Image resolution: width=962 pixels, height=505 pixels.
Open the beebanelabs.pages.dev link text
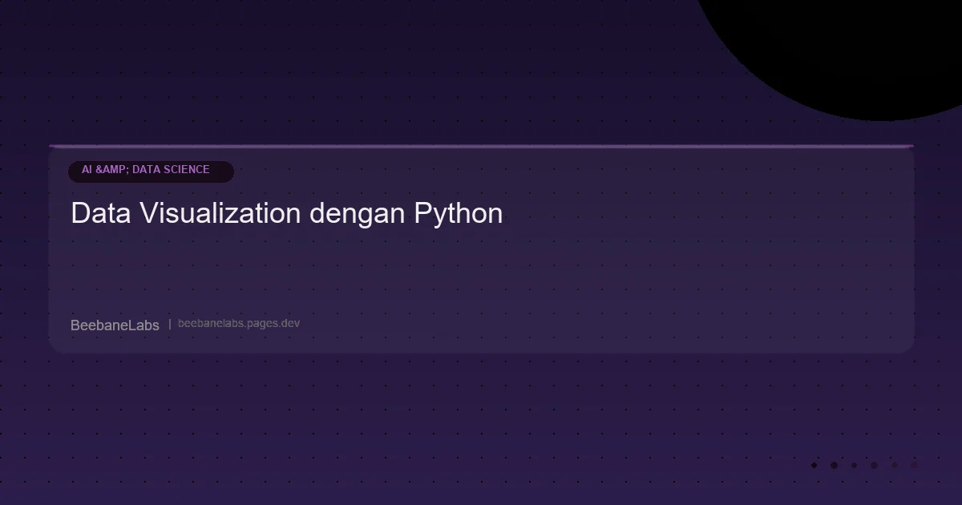coord(239,324)
